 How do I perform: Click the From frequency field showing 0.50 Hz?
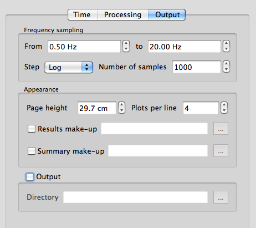click(84, 47)
